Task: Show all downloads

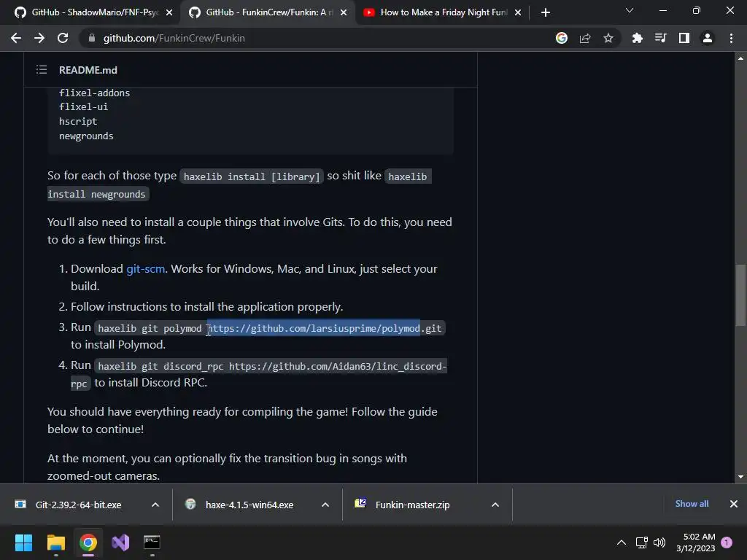Action: (x=692, y=504)
